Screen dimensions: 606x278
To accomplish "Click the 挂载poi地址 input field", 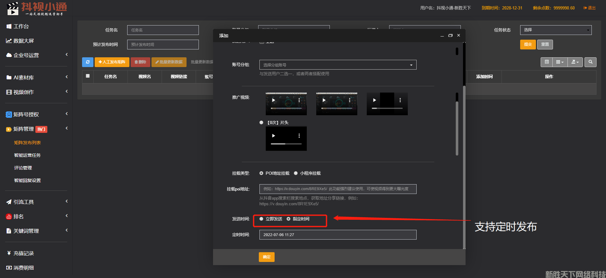I will click(x=338, y=189).
